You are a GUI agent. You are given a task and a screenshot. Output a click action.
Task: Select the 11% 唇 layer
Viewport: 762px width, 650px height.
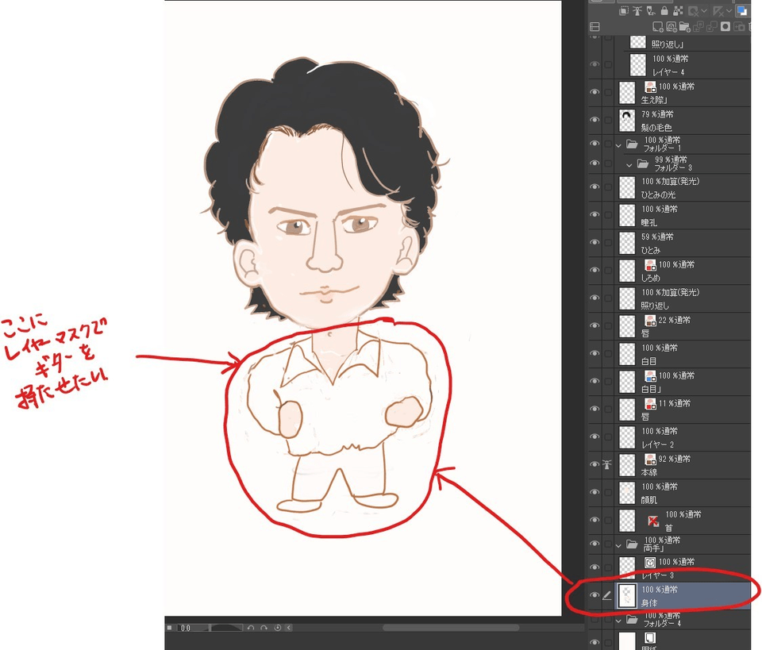pos(683,410)
